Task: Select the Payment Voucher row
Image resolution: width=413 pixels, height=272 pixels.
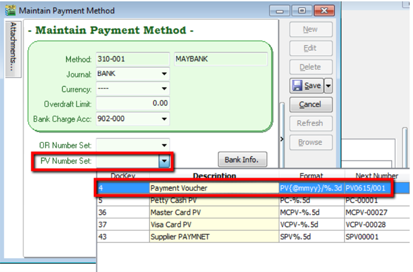Action: (x=214, y=188)
